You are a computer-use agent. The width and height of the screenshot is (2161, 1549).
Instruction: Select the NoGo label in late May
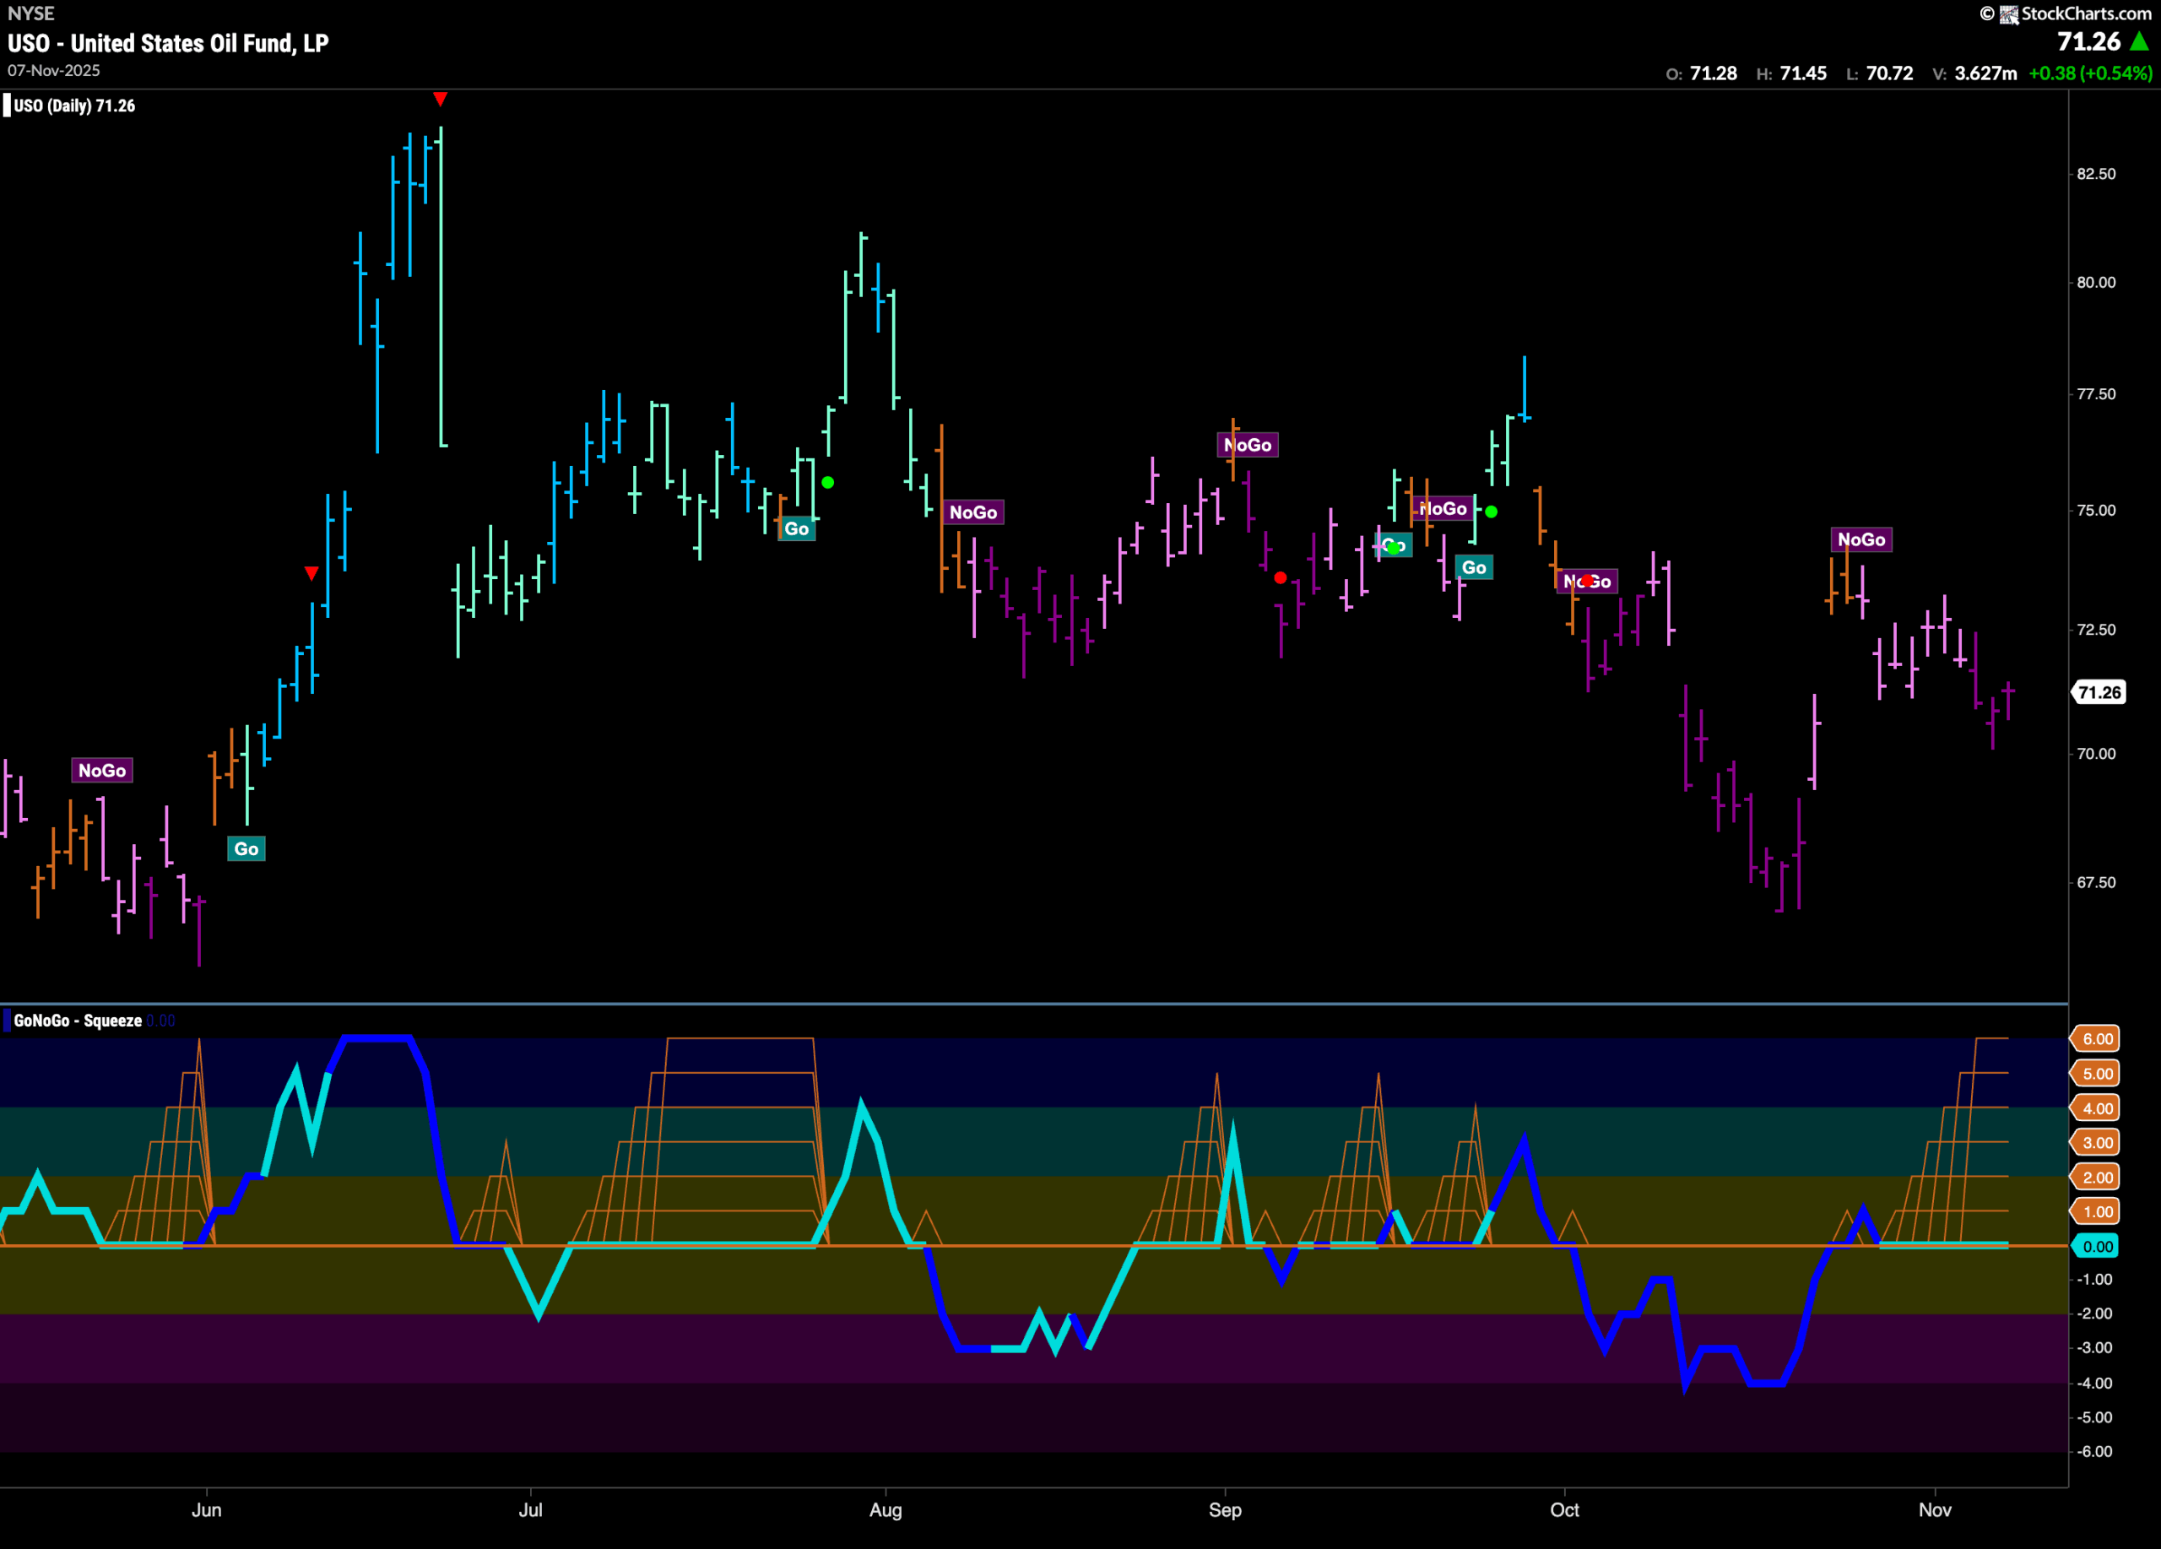102,771
